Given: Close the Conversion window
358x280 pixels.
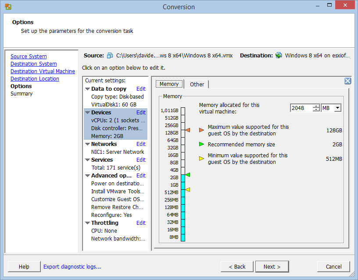Looking at the screenshot, I should 345,5.
